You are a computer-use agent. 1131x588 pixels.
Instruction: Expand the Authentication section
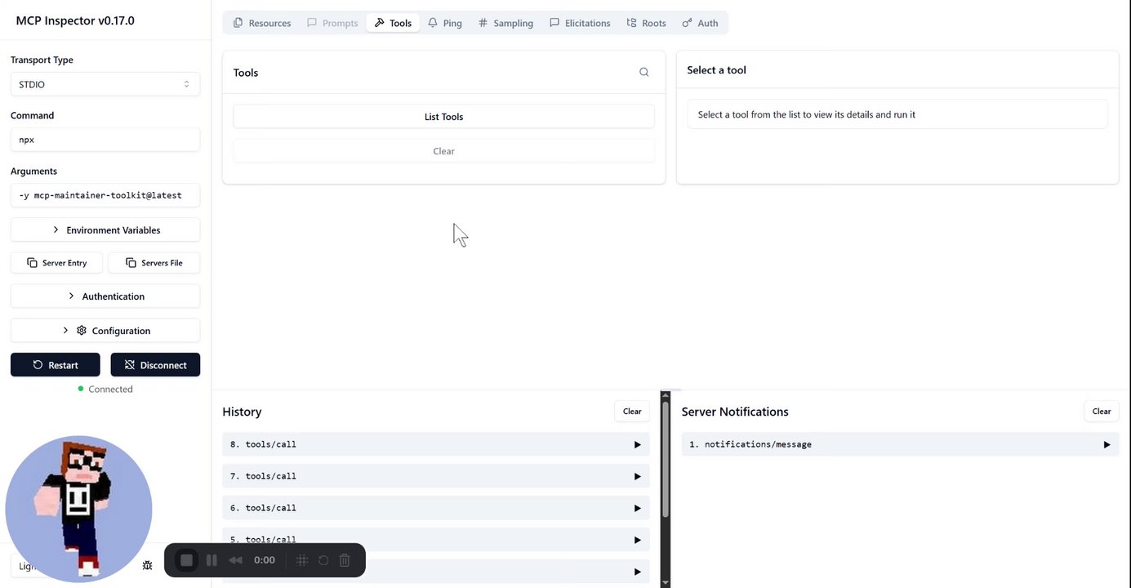click(105, 296)
